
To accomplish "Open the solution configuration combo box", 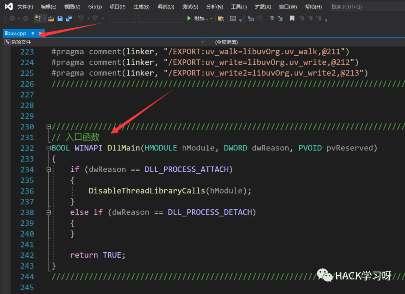I will pos(123,18).
